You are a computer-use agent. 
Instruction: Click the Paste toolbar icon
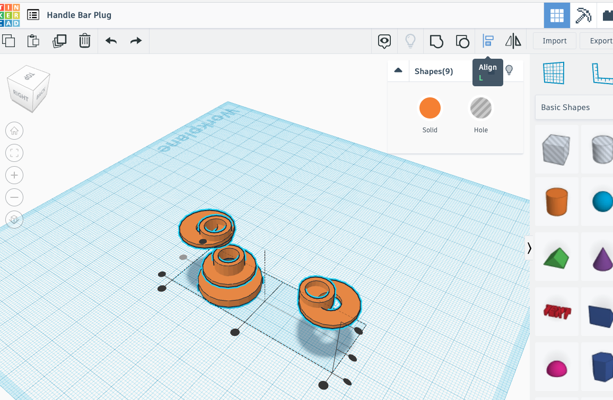coord(33,41)
